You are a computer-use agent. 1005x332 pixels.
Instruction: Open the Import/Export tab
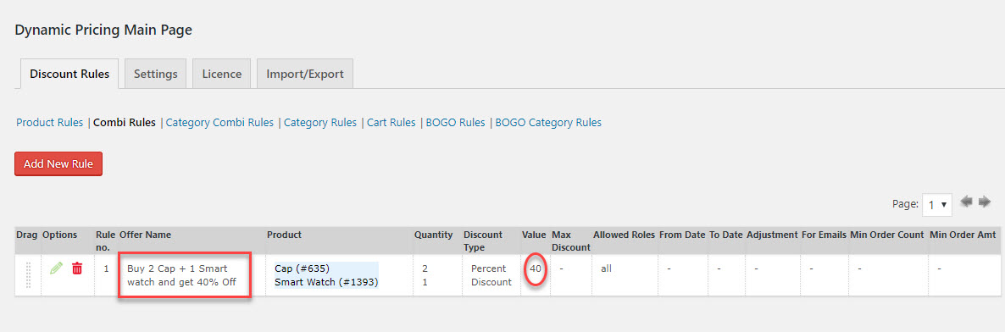click(305, 74)
